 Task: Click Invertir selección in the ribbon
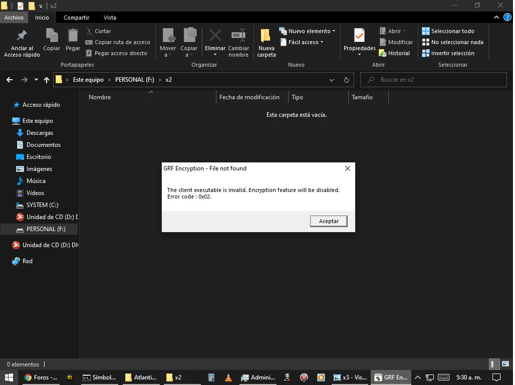pyautogui.click(x=448, y=53)
